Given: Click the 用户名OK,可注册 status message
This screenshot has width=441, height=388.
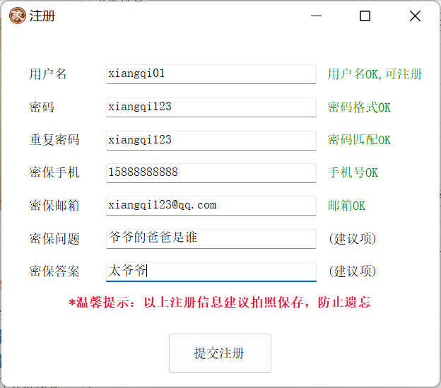Looking at the screenshot, I should click(x=375, y=74).
